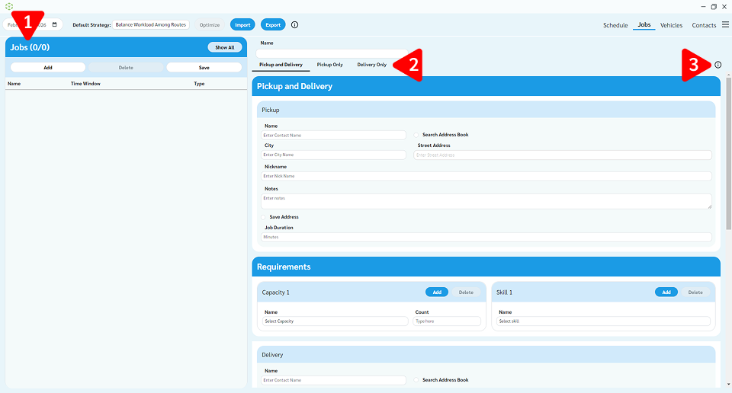Go to the Schedule tab
This screenshot has width=732, height=393.
(x=615, y=25)
